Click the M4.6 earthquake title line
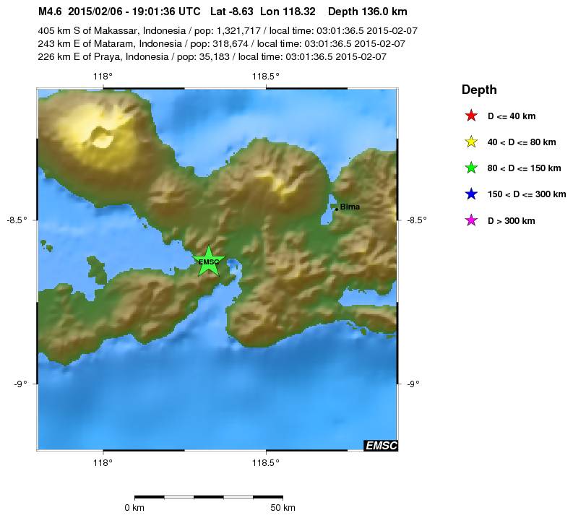 [x=223, y=12]
